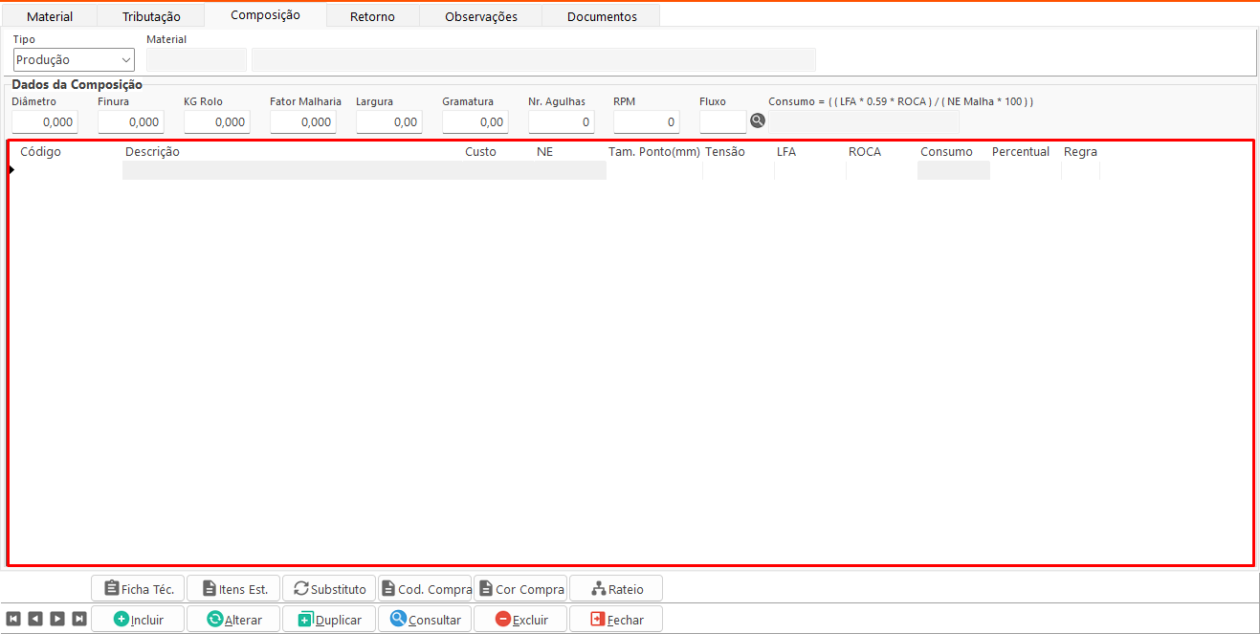Viewport: 1260px width, 634px height.
Task: Open Ficha Téc. technical sheet
Action: [x=138, y=589]
